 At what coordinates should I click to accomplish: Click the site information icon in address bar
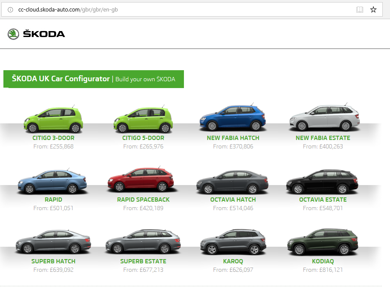click(10, 10)
